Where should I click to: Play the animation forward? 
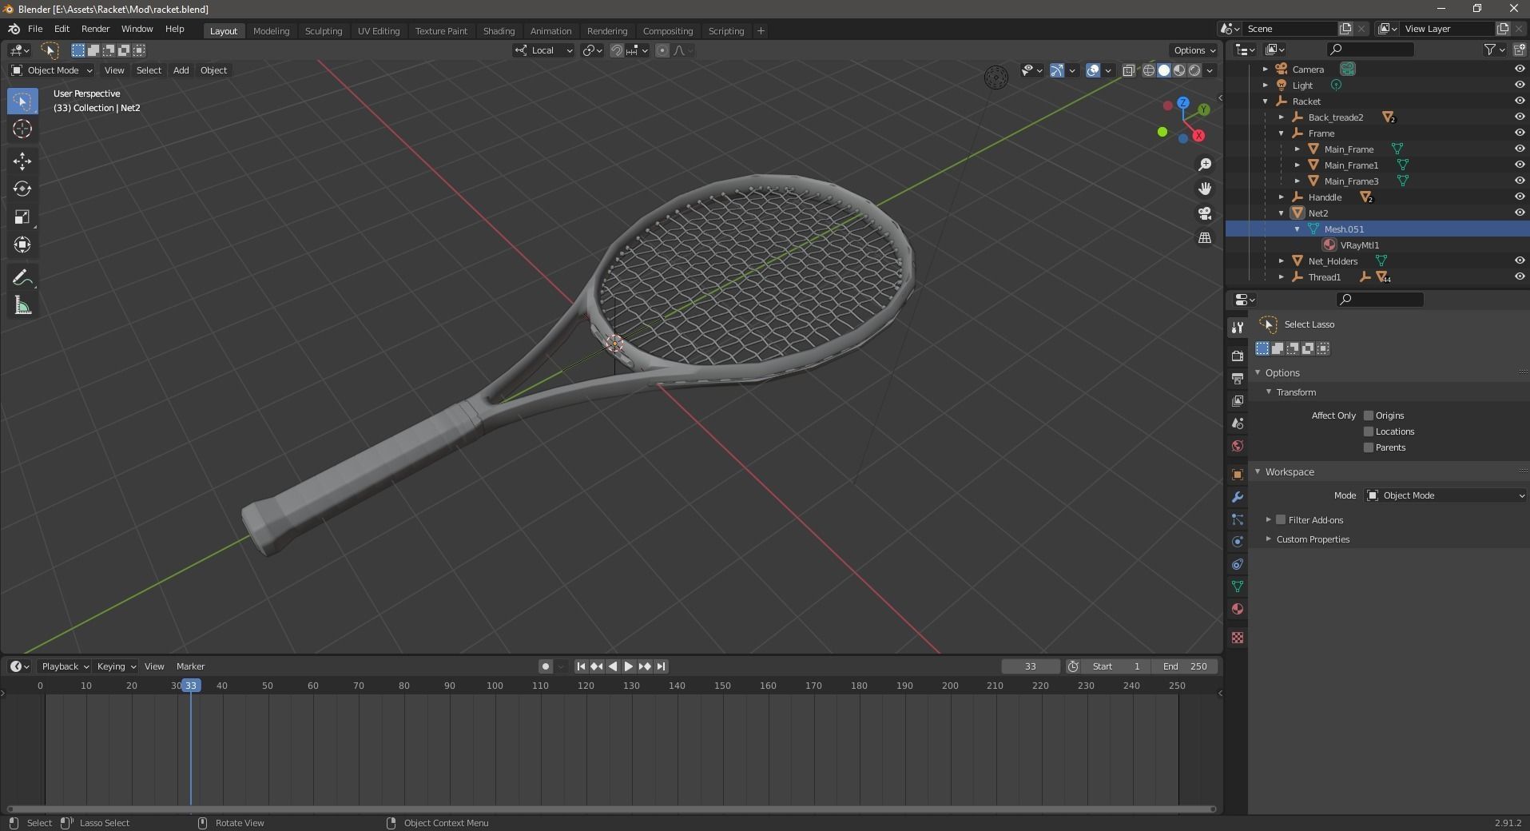[629, 666]
